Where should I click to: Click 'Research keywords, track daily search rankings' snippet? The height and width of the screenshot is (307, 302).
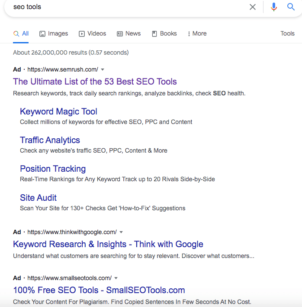[x=129, y=93]
